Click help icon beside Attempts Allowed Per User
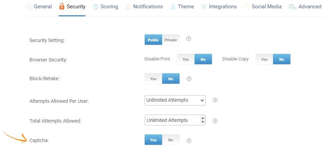Screen dimensions: 326x149 215,100
